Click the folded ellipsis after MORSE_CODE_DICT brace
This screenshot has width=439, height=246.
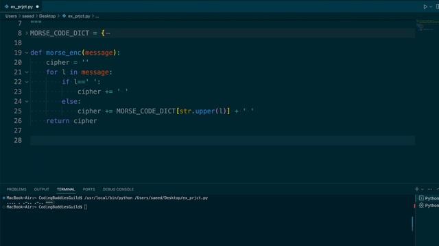(108, 33)
